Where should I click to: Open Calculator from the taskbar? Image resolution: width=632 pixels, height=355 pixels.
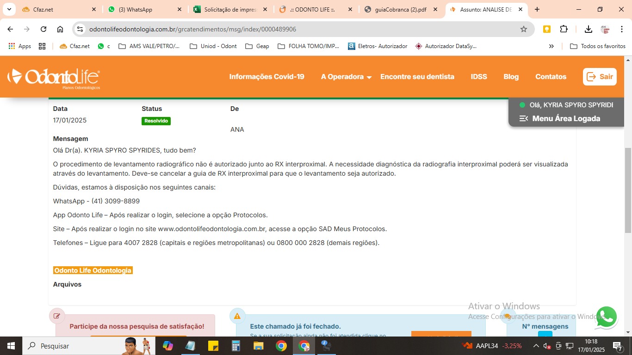coord(236,346)
